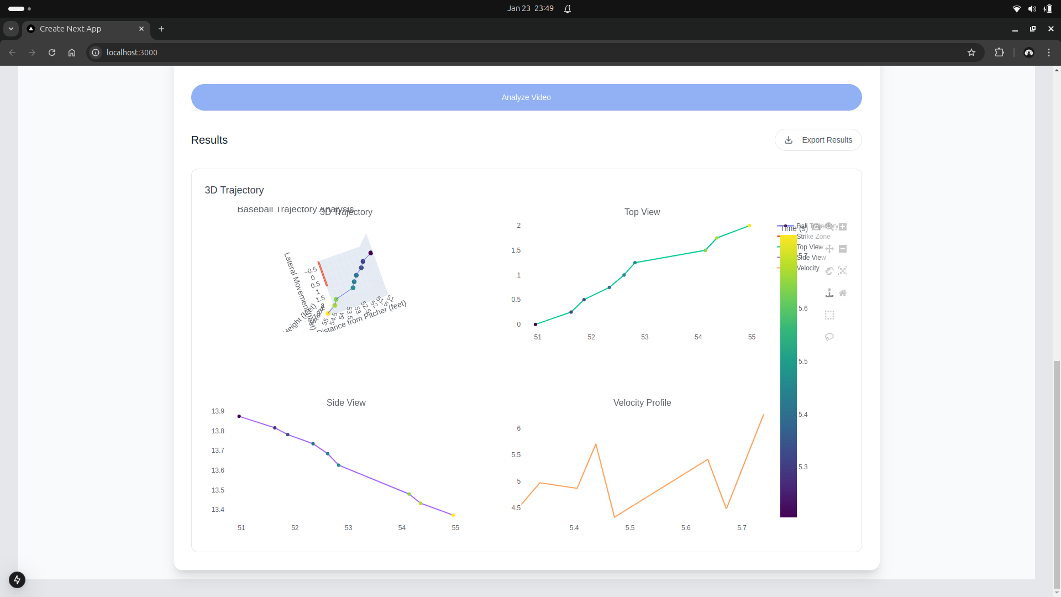This screenshot has width=1061, height=597.
Task: Select the box select tool
Action: coord(829,315)
